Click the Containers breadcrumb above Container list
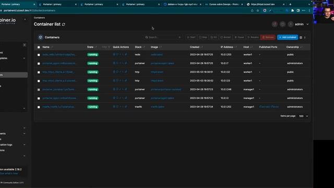334x188 pixels. click(40, 18)
